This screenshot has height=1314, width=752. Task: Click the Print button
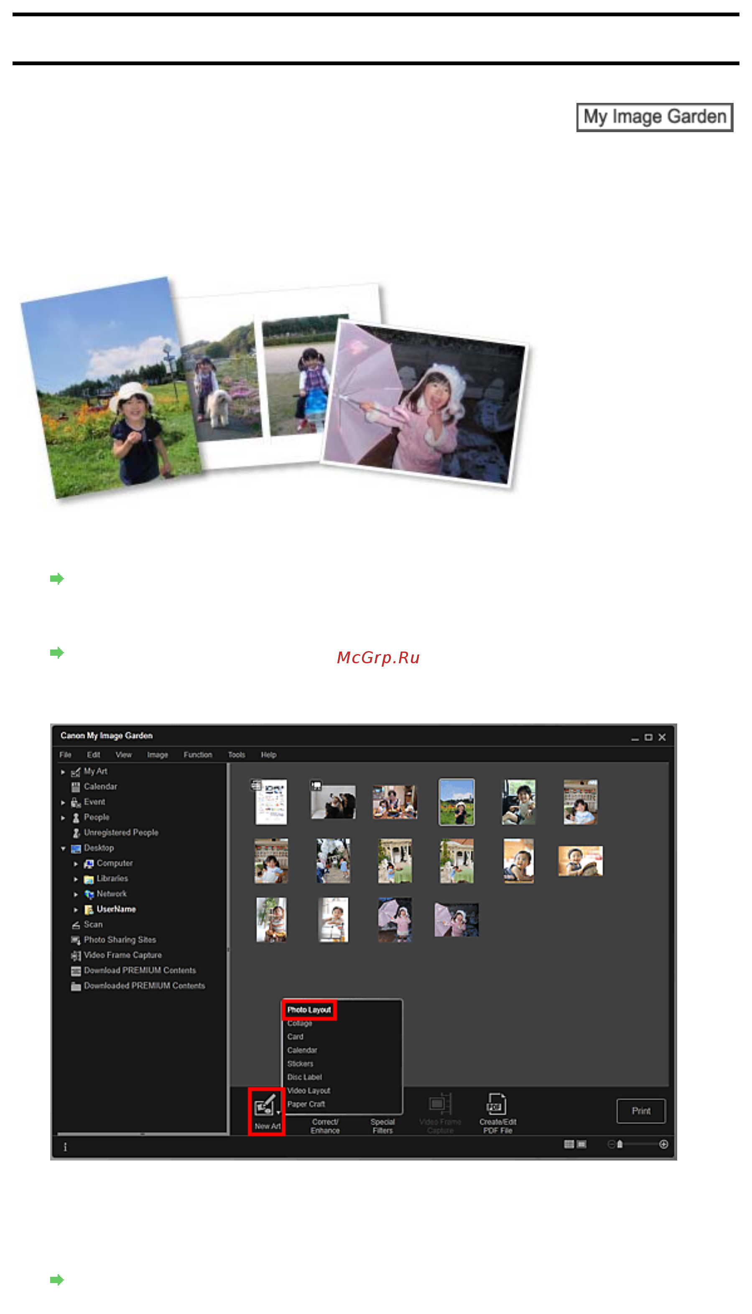(x=641, y=1111)
